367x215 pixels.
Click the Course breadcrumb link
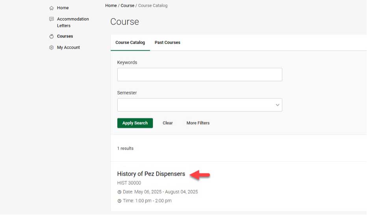(127, 6)
